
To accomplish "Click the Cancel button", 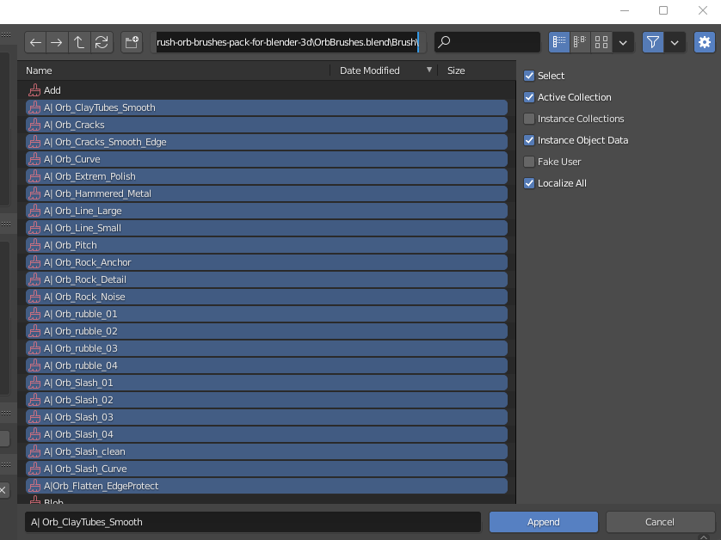I will pos(659,521).
